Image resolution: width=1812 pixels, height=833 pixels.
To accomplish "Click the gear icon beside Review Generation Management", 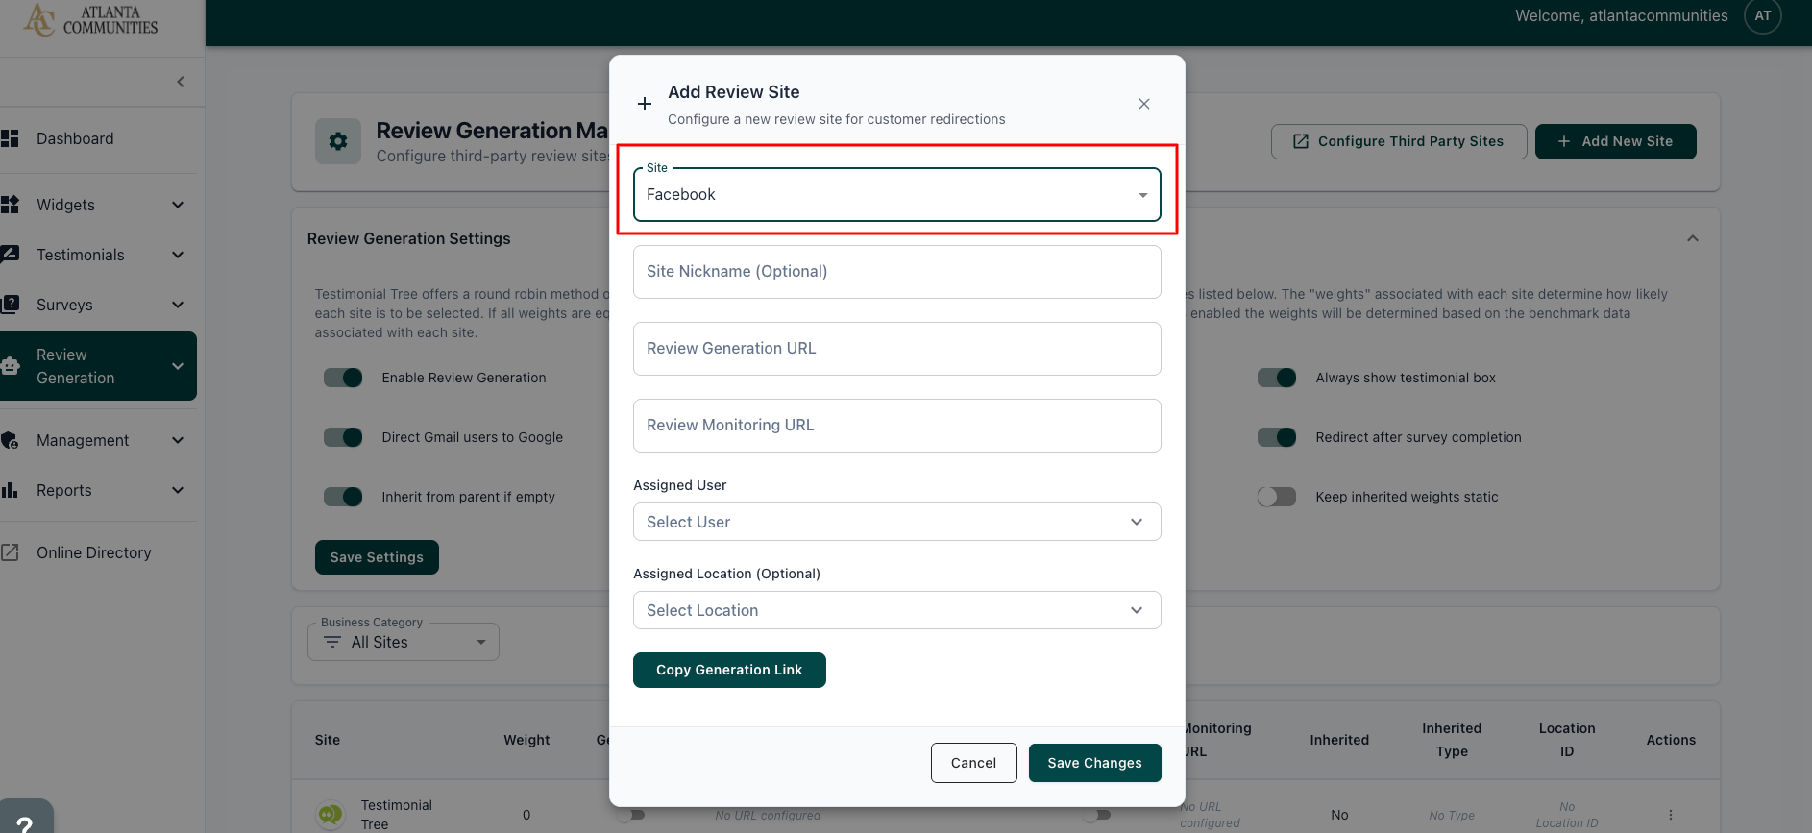I will click(x=338, y=141).
